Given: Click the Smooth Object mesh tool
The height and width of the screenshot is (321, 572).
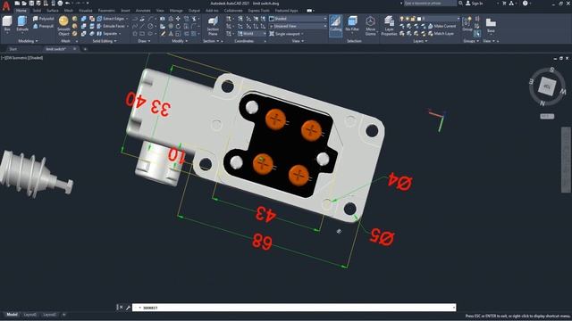Looking at the screenshot, I should coord(63,26).
